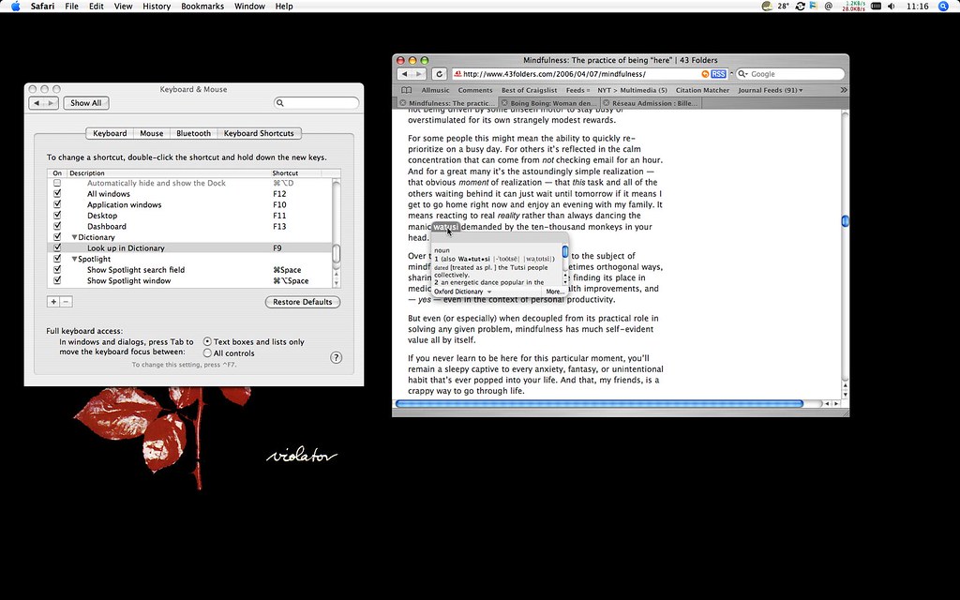Image resolution: width=960 pixels, height=600 pixels.
Task: Open the Window menu
Action: [x=249, y=7]
